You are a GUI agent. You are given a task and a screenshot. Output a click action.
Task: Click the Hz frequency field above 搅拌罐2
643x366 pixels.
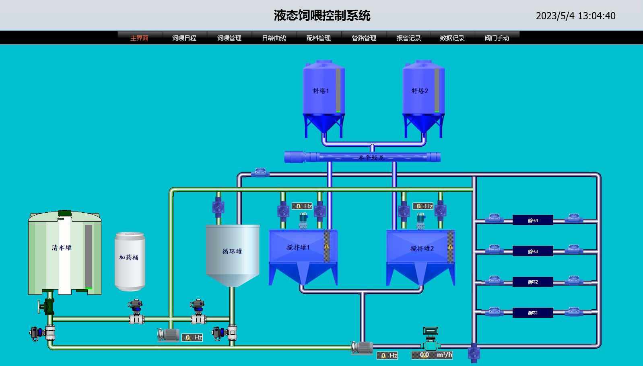423,206
